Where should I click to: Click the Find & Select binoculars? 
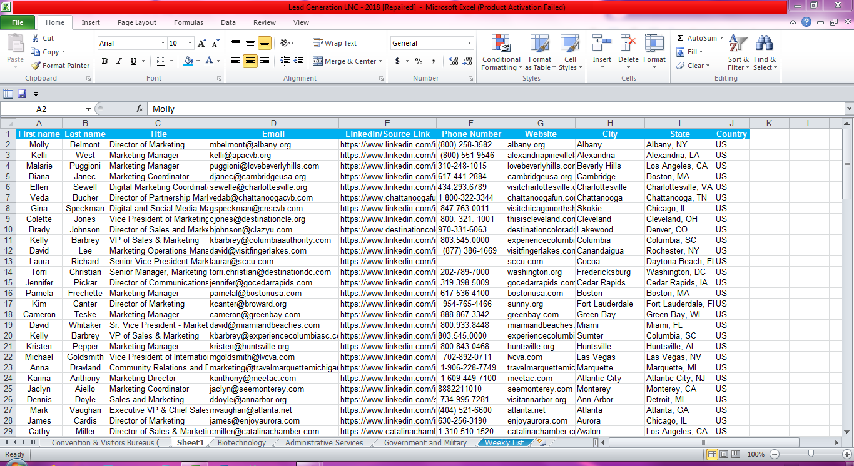[x=764, y=44]
